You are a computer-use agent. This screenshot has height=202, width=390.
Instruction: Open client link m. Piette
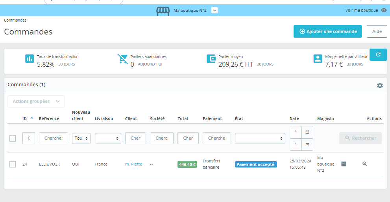pyautogui.click(x=133, y=164)
